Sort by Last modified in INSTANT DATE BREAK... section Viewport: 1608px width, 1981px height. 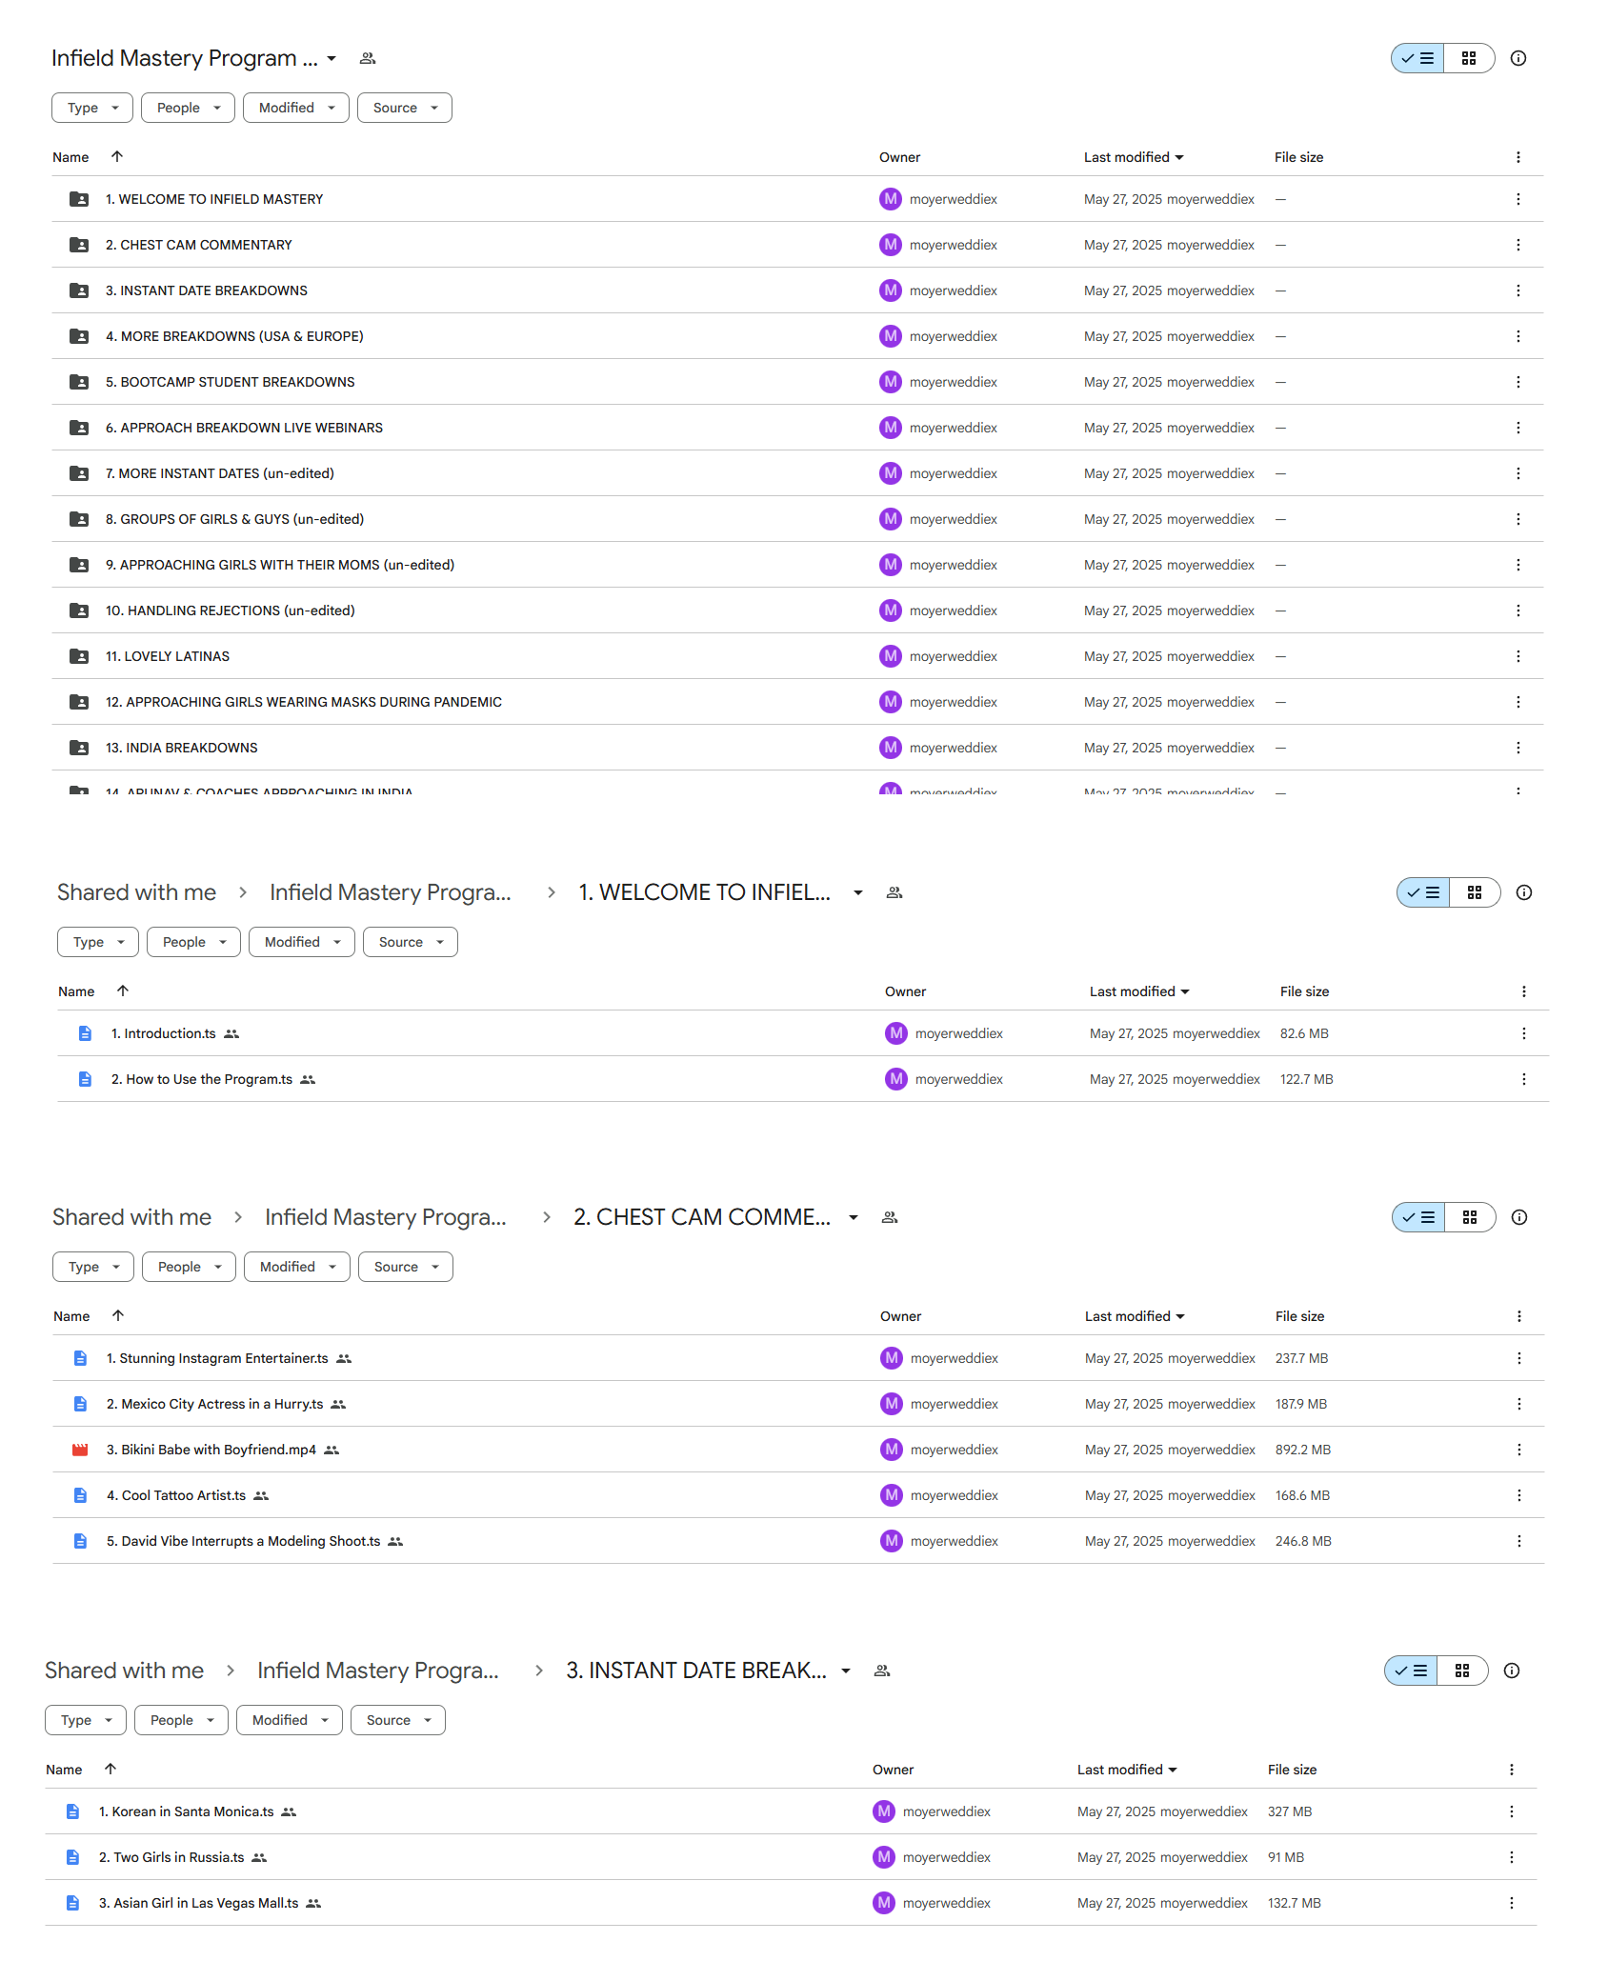click(1127, 1770)
